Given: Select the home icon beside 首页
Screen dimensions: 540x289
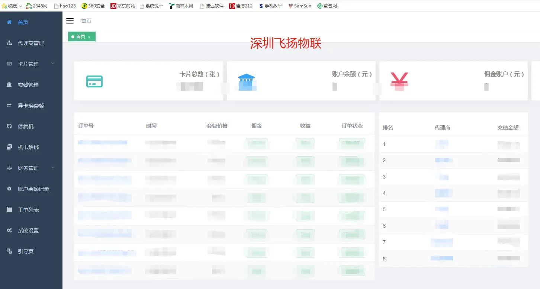Looking at the screenshot, I should (x=9, y=22).
